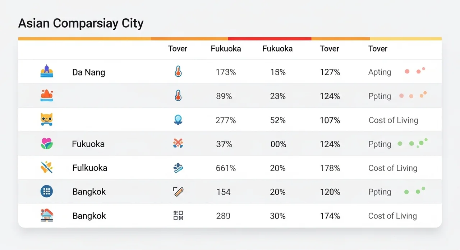This screenshot has width=460, height=250.
Task: Click the Da Nang pagoda icon
Action: click(47, 71)
